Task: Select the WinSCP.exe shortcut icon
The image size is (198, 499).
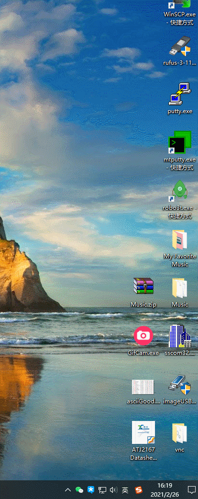Action: (180, 4)
